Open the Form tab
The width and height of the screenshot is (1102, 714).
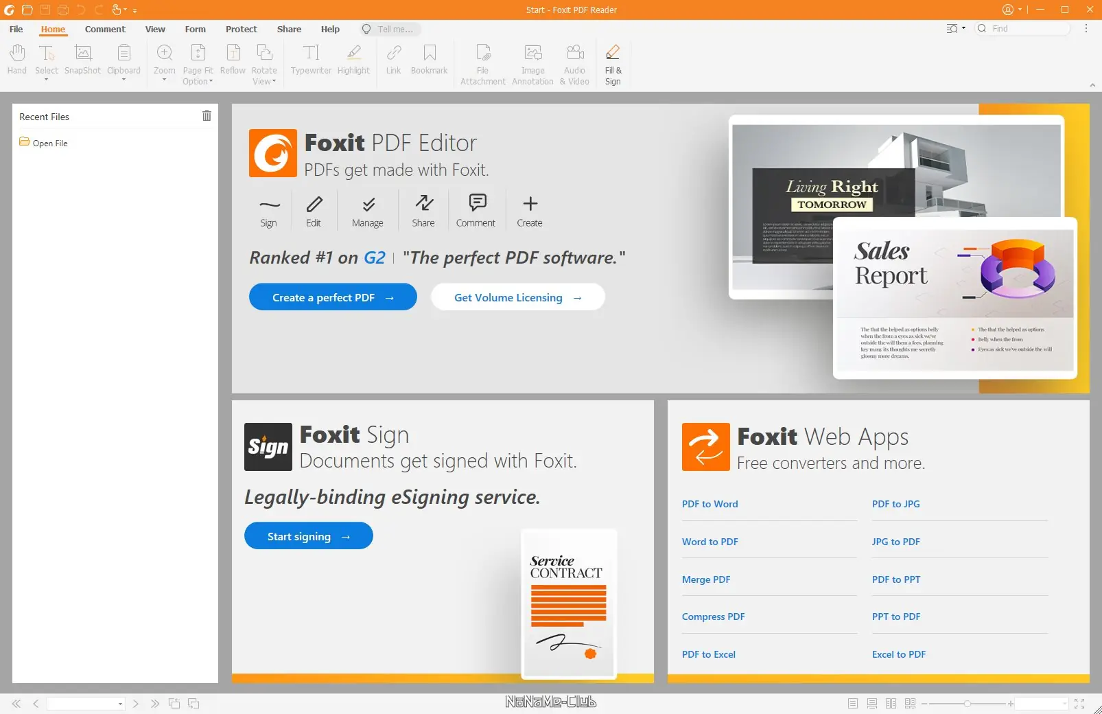(x=196, y=29)
